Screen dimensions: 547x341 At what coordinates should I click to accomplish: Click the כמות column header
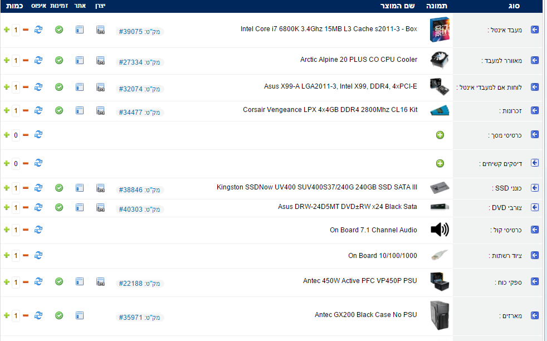coord(14,6)
